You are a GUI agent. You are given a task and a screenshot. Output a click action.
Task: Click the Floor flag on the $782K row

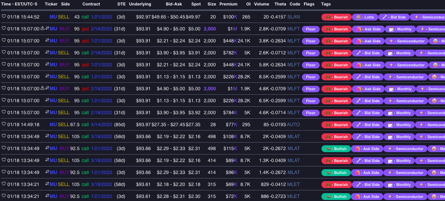310,53
